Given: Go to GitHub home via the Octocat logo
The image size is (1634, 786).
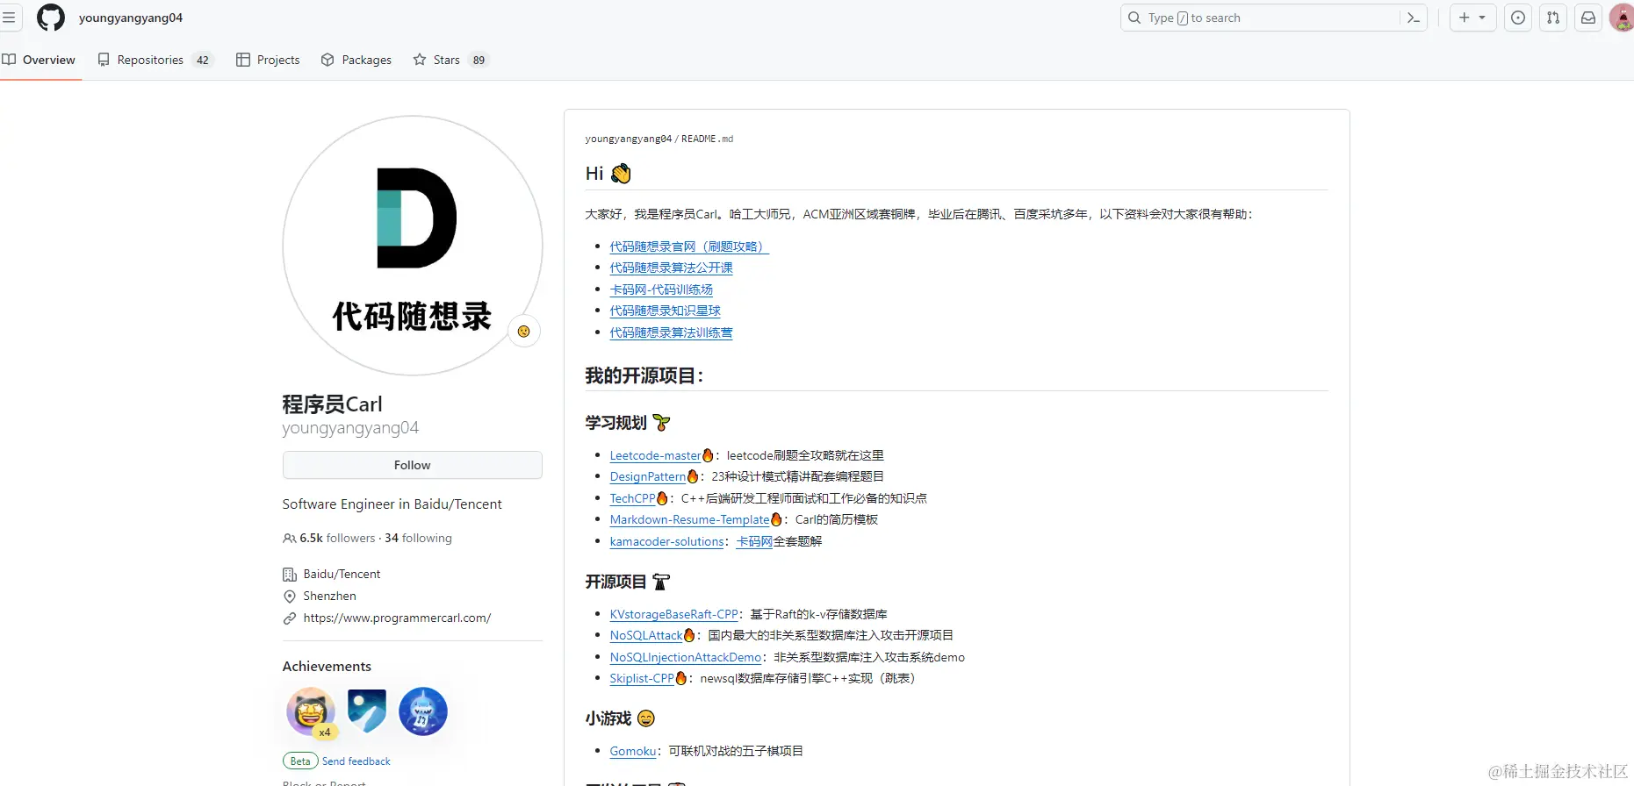Looking at the screenshot, I should 51,18.
